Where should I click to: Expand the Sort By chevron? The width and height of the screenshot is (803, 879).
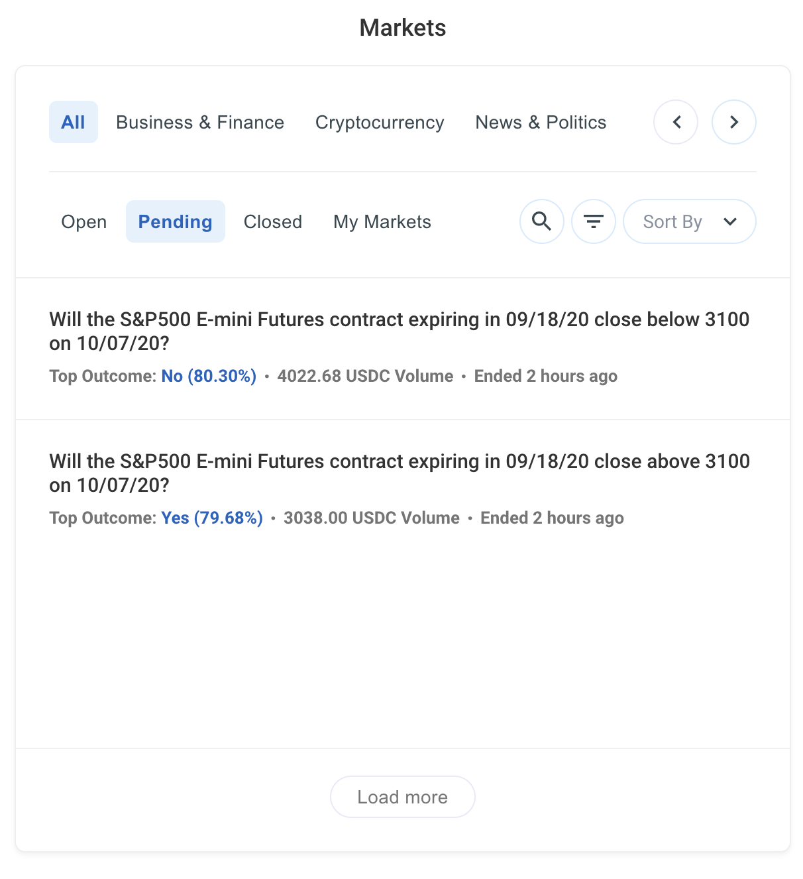click(x=730, y=221)
